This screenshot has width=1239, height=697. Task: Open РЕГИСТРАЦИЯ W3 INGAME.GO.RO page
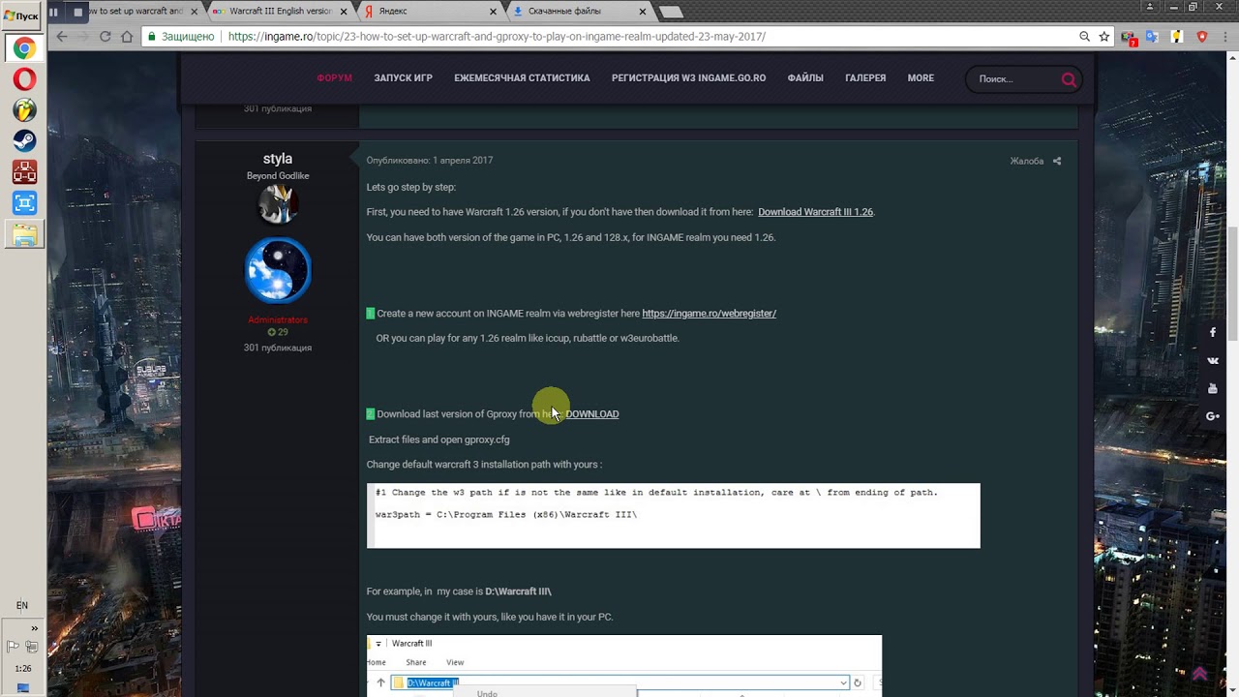coord(688,78)
